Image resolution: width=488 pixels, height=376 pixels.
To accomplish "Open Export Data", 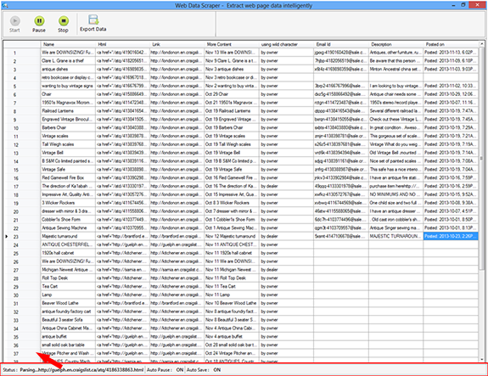I will [x=93, y=24].
